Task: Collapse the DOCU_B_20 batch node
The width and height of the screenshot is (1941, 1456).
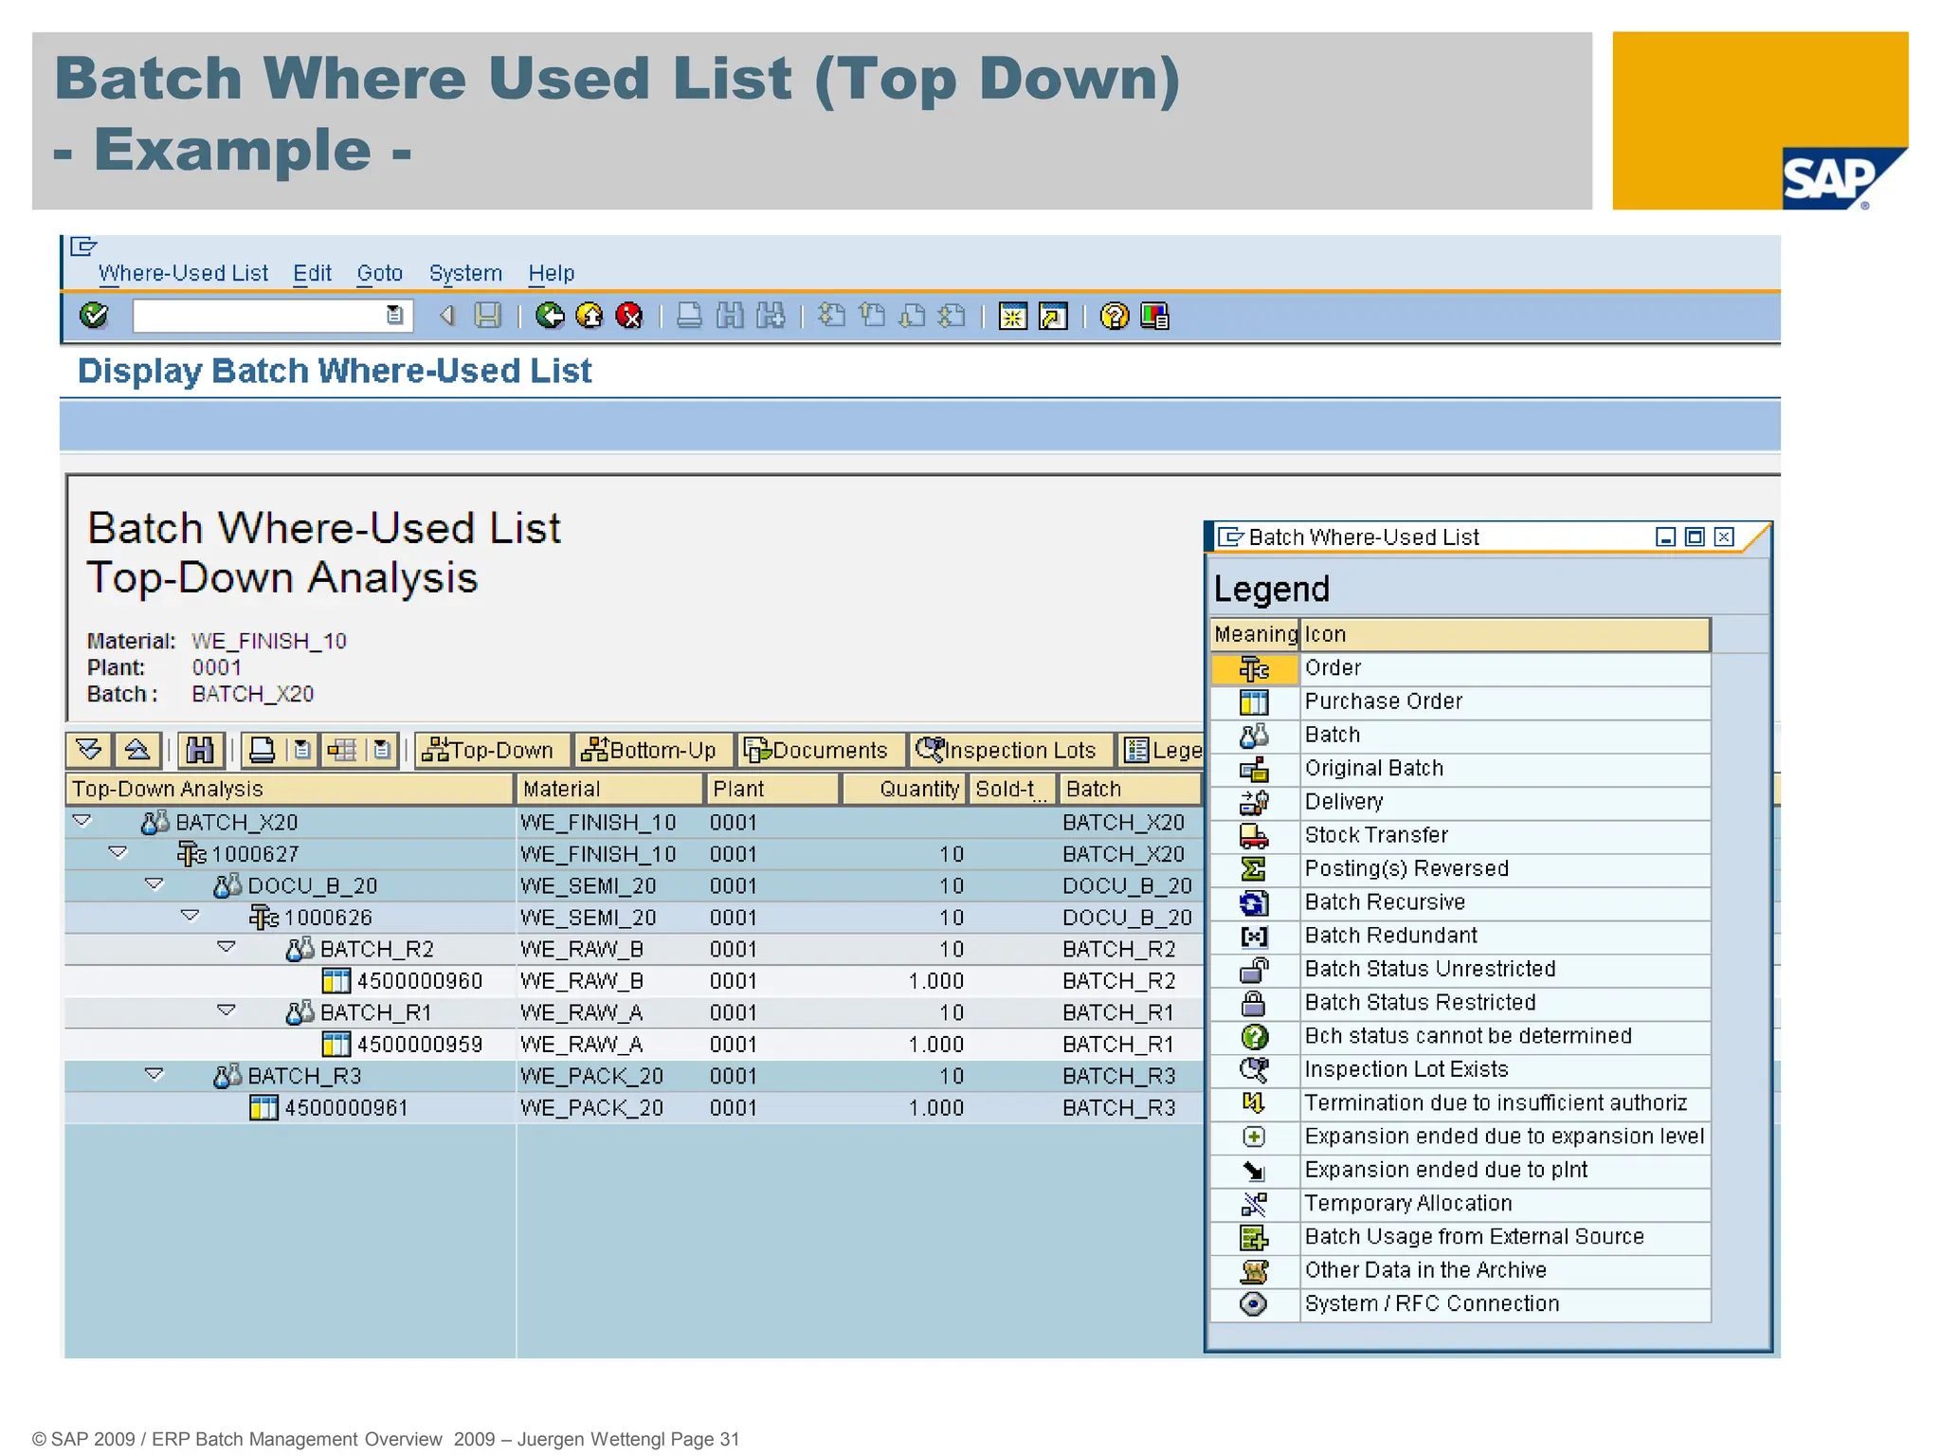Action: point(154,884)
